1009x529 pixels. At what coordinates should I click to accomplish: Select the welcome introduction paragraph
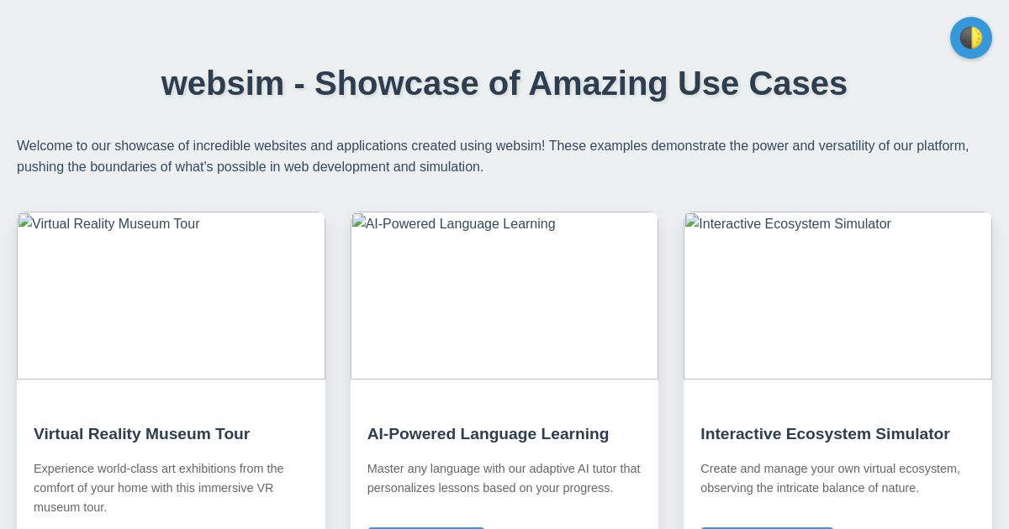[493, 156]
